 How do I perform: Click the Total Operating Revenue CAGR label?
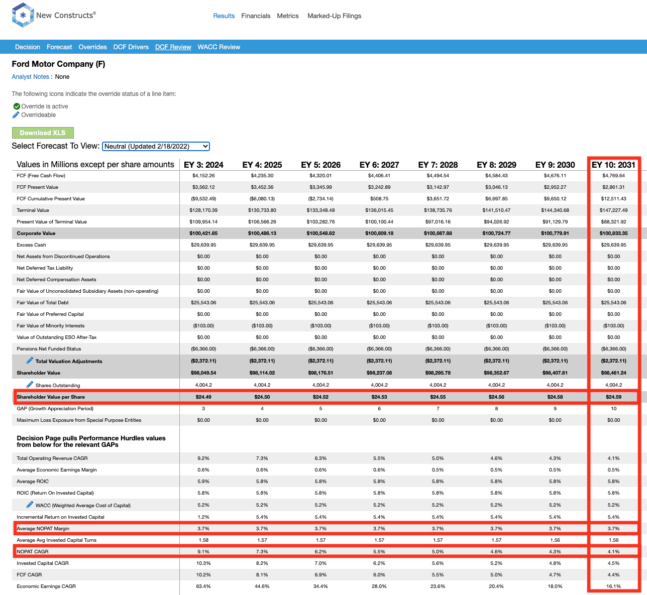pos(52,458)
